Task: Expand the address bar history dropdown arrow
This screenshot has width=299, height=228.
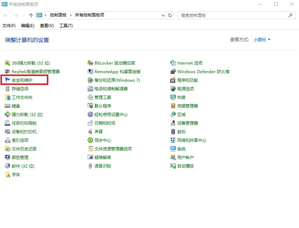Action: tap(163, 15)
